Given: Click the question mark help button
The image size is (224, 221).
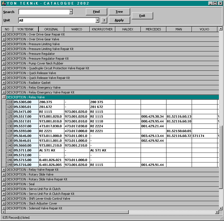Looking at the screenshot, I should pyautogui.click(x=104, y=20).
